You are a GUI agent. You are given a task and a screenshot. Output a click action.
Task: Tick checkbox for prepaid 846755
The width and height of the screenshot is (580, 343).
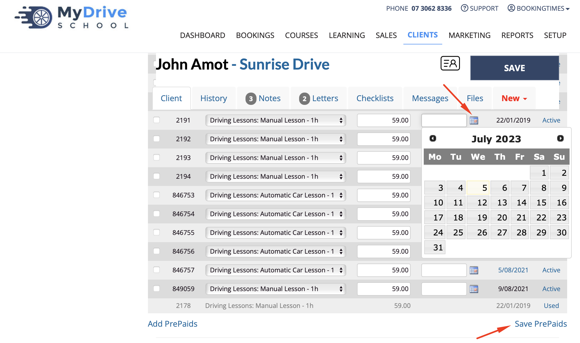tap(157, 232)
